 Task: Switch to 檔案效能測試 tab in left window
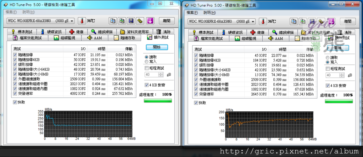click(x=27, y=38)
